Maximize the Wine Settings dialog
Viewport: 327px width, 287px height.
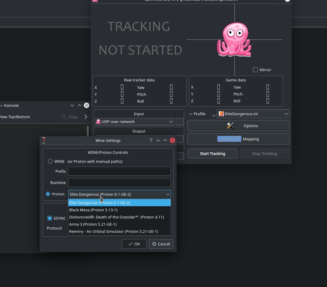pos(165,140)
